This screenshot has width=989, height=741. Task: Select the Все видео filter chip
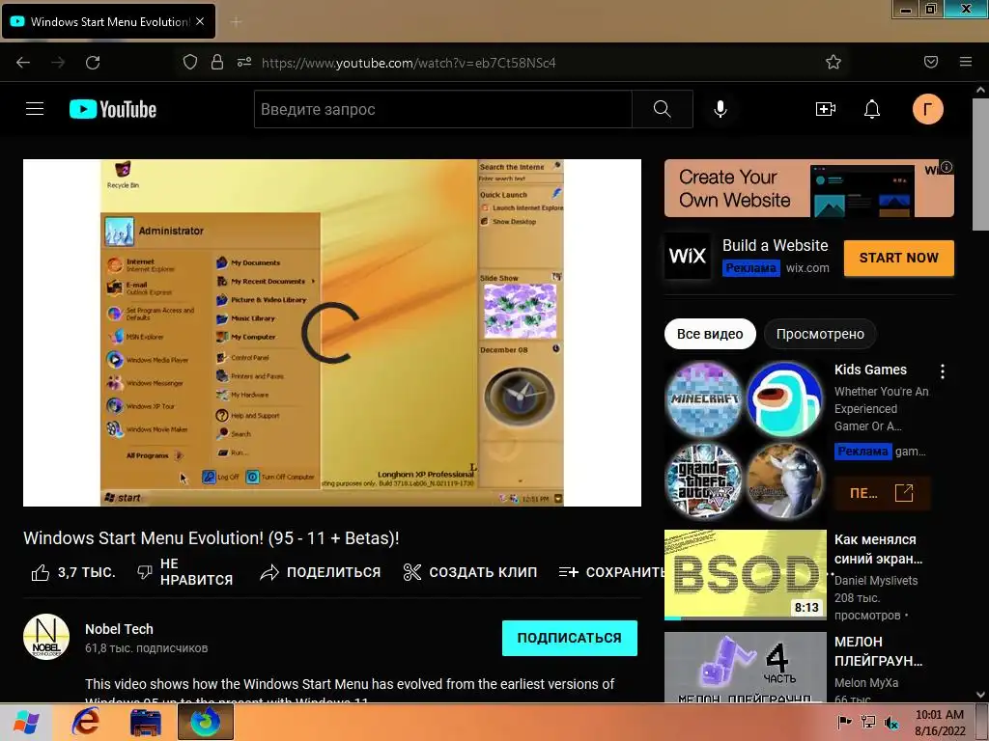710,334
